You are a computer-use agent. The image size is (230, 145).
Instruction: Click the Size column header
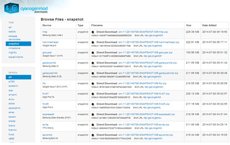189,25
